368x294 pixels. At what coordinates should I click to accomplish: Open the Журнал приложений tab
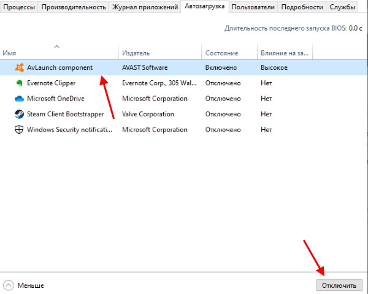click(145, 7)
